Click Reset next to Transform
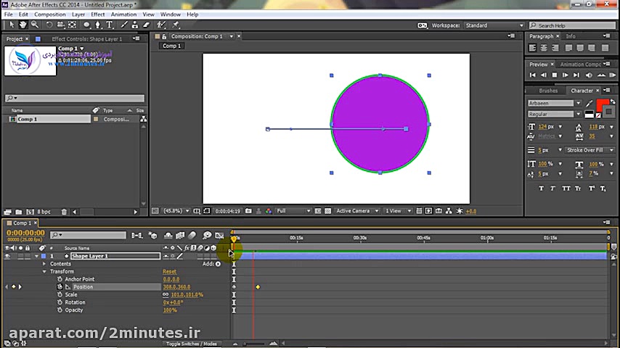Screen dimensions: 620x348 (x=169, y=272)
